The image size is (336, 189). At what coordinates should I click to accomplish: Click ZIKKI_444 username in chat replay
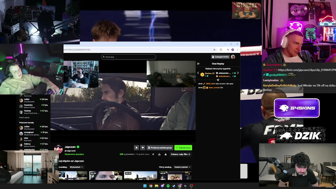pos(211,83)
